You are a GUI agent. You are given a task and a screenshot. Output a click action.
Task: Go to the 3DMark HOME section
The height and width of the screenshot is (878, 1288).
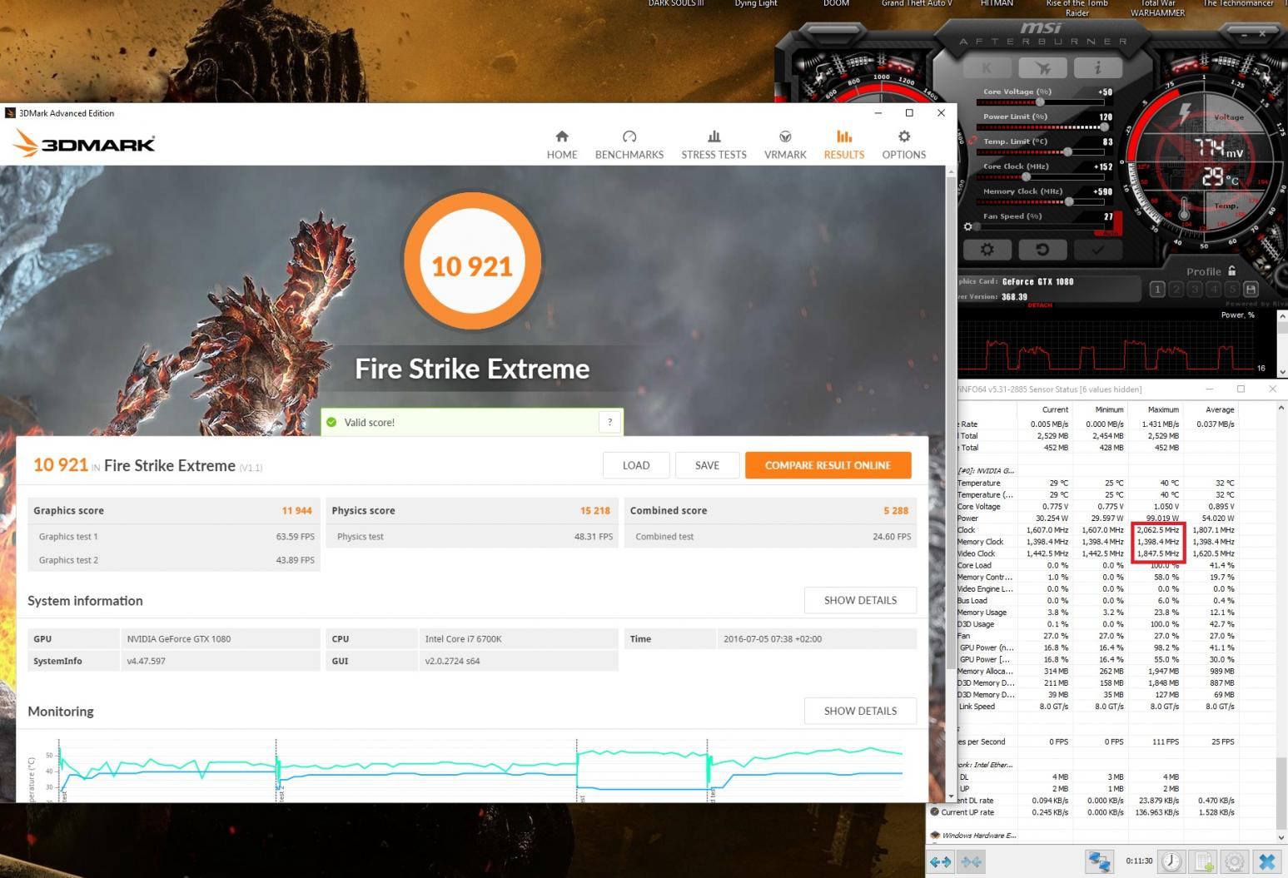562,145
